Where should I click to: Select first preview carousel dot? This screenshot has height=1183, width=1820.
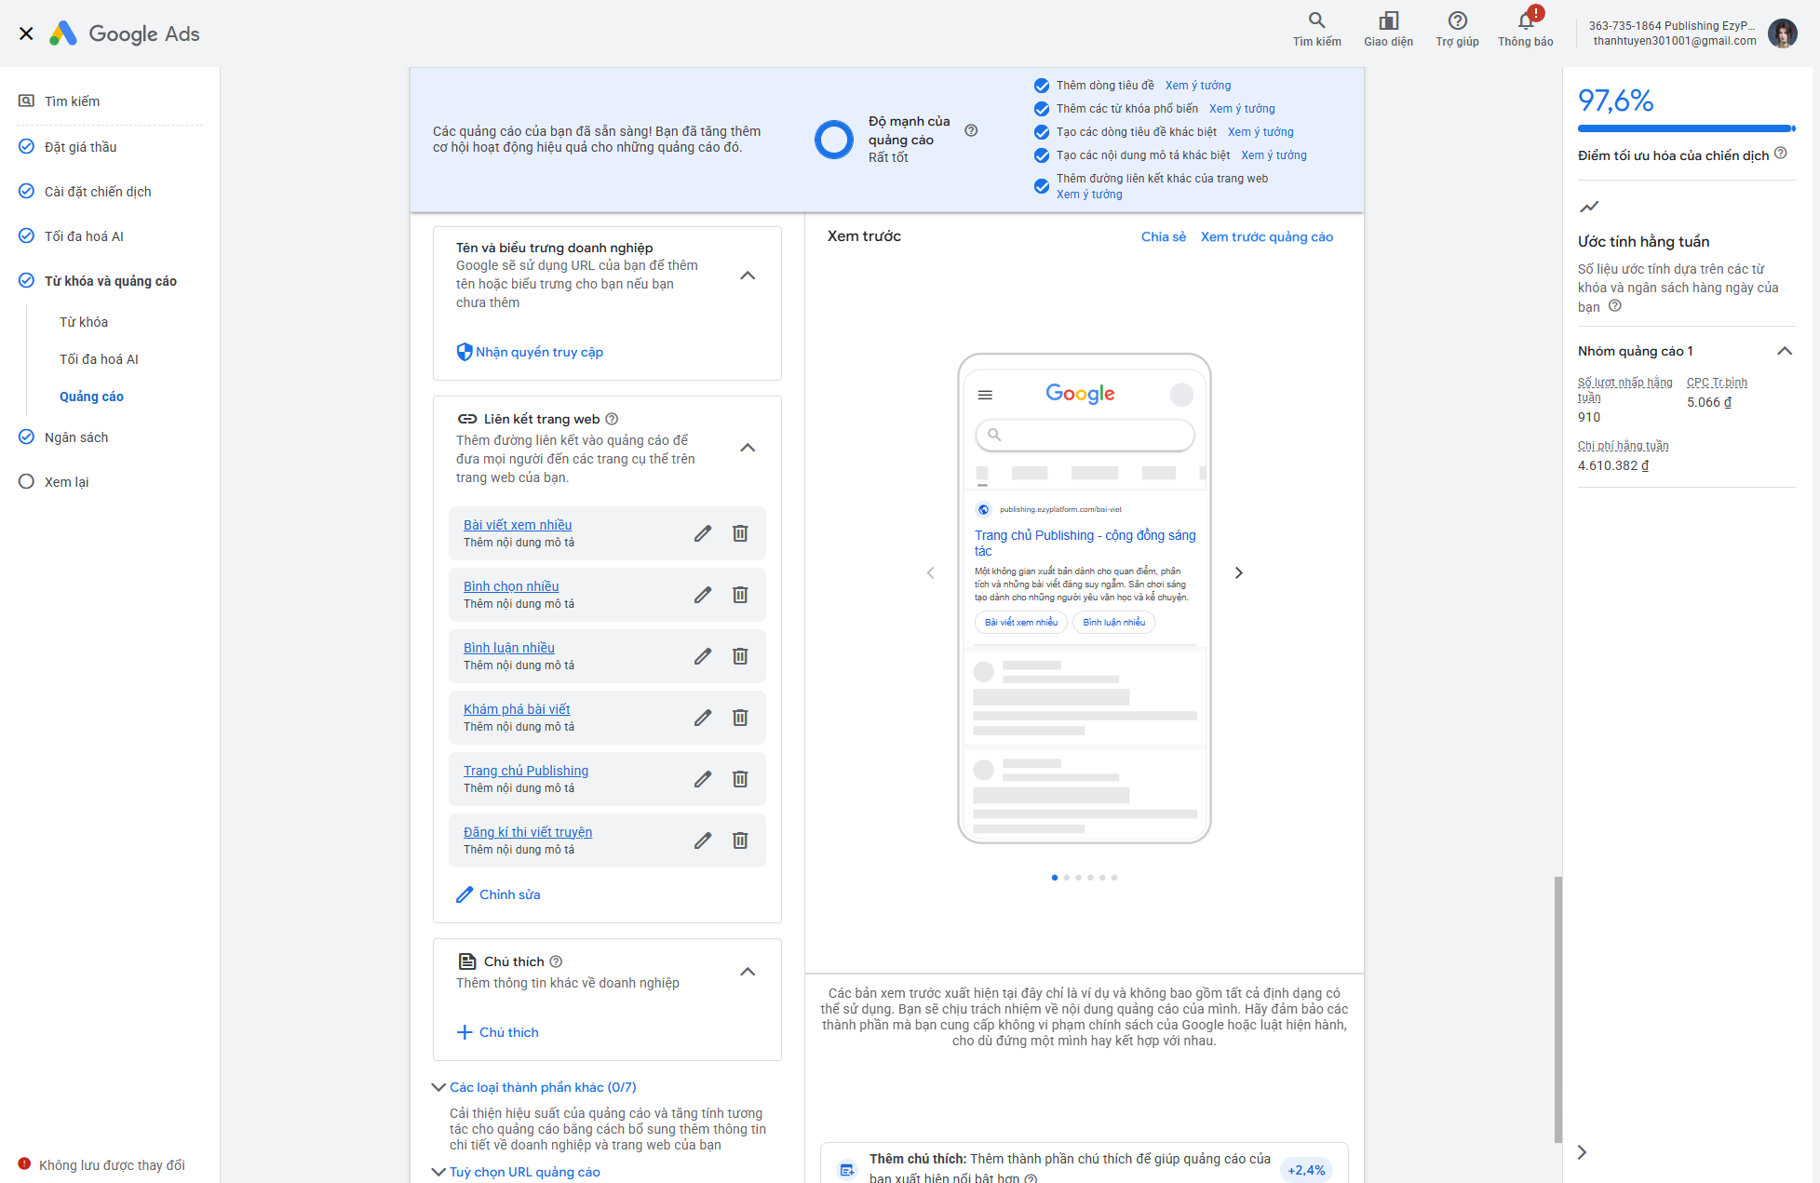click(x=1054, y=877)
